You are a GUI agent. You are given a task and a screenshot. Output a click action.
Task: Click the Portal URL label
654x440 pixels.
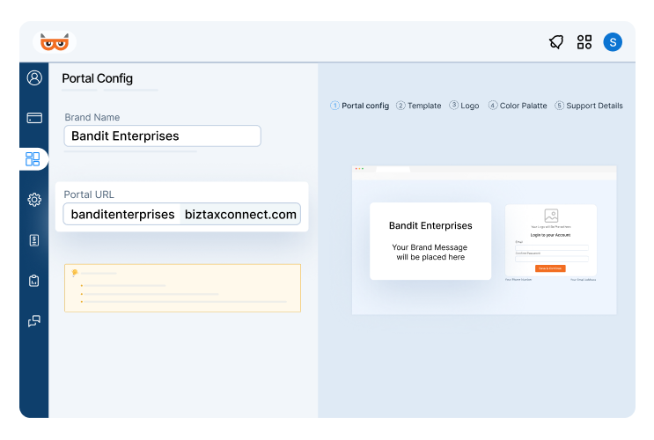tap(89, 194)
